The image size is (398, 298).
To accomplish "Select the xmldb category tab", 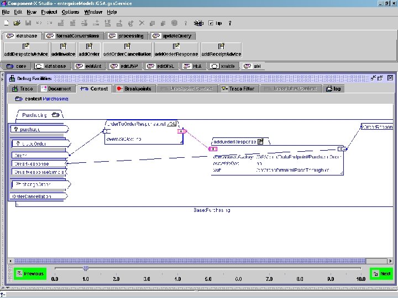I will [223, 66].
